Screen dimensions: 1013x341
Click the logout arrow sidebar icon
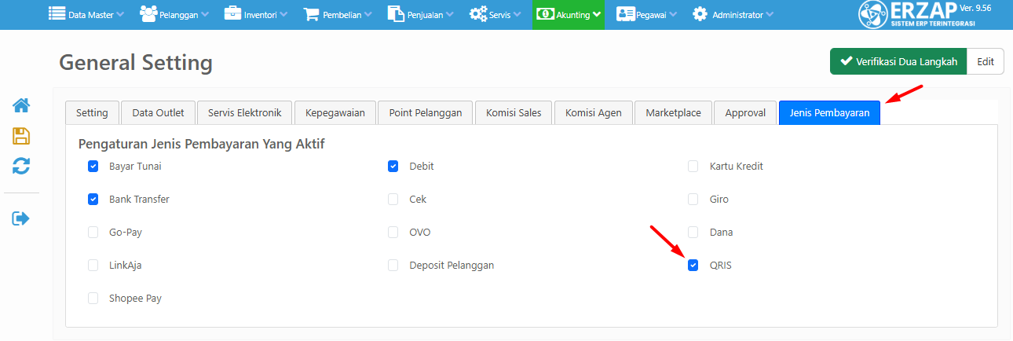click(21, 218)
